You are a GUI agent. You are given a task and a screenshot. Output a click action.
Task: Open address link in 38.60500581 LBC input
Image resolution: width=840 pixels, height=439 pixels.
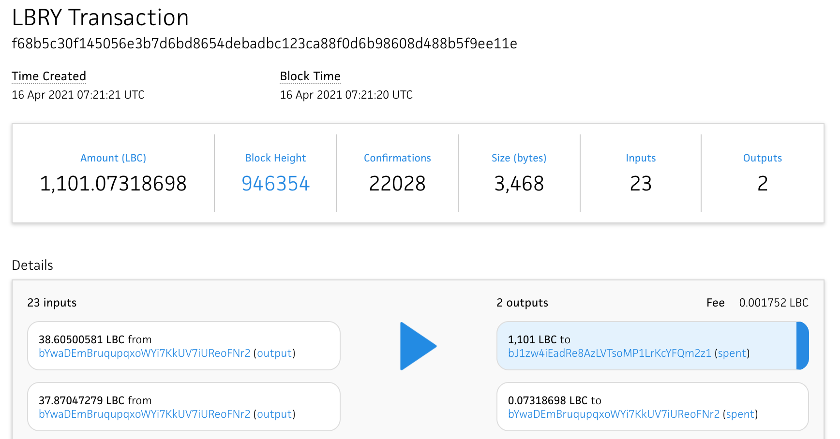click(145, 353)
